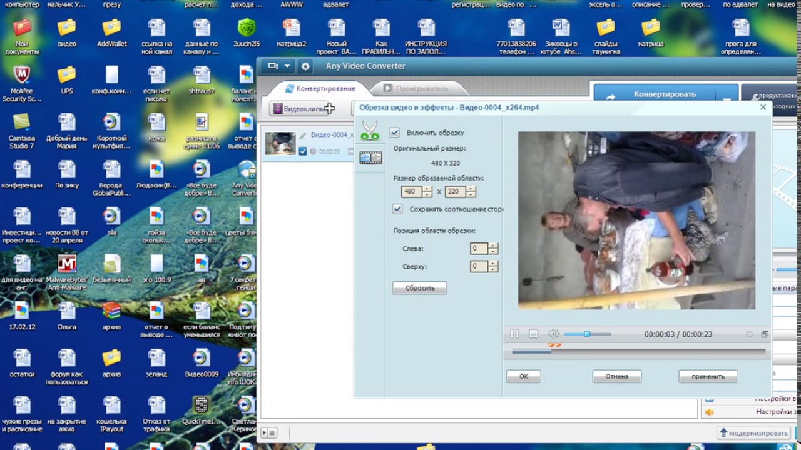The image size is (801, 450).
Task: Click the Сверху position input field
Action: (479, 266)
